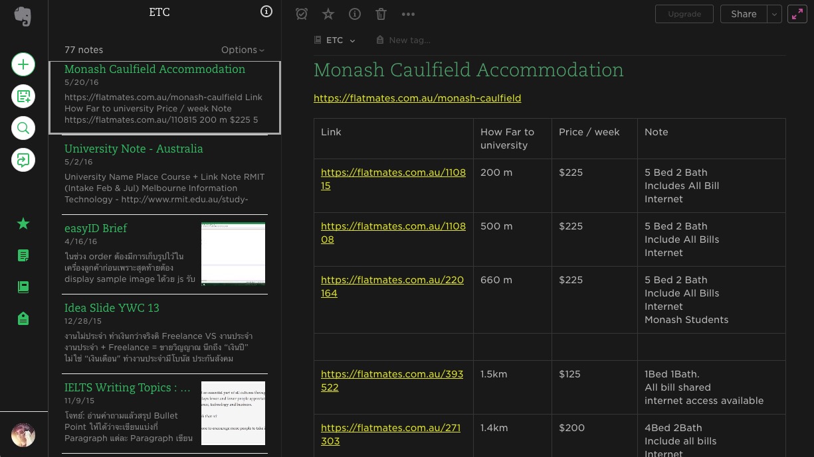814x457 pixels.
Task: Select easyID Brief note
Action: click(165, 255)
